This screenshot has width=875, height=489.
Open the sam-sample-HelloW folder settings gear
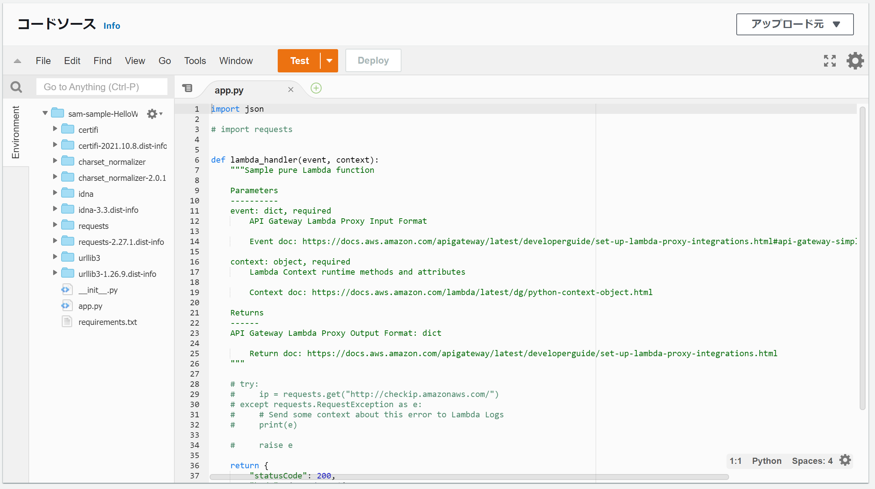[x=152, y=114]
